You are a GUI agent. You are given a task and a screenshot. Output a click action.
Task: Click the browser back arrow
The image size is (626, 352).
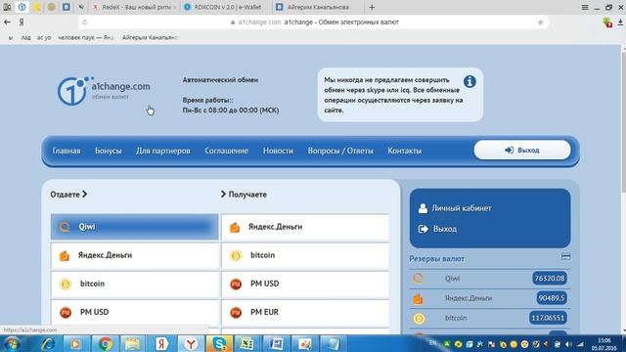tap(7, 22)
